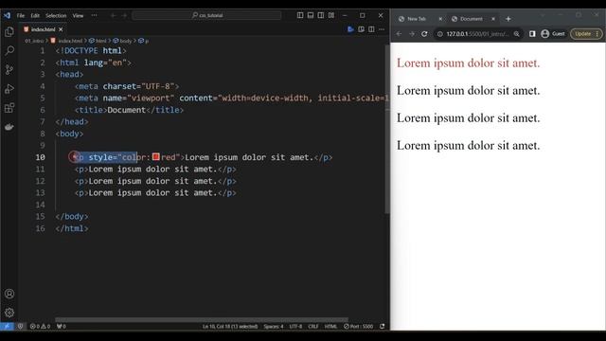
Task: Open the Extensions view
Action: [9, 108]
